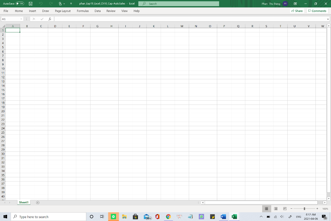
Task: Open Task View on the taskbar
Action: pyautogui.click(x=102, y=216)
